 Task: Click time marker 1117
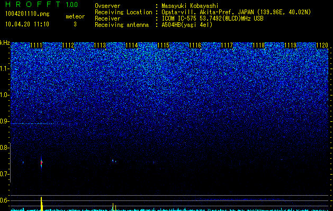click(227, 45)
